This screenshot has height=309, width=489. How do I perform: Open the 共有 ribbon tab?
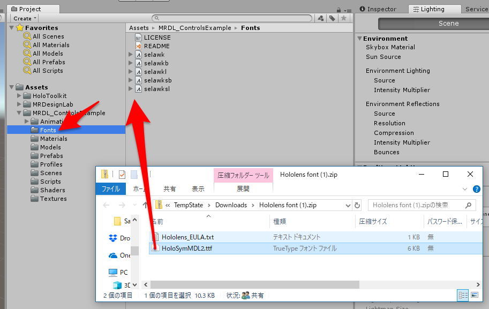pyautogui.click(x=170, y=189)
